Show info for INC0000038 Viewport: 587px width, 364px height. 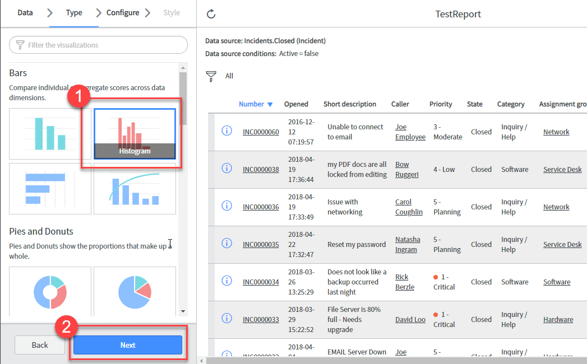pos(227,168)
